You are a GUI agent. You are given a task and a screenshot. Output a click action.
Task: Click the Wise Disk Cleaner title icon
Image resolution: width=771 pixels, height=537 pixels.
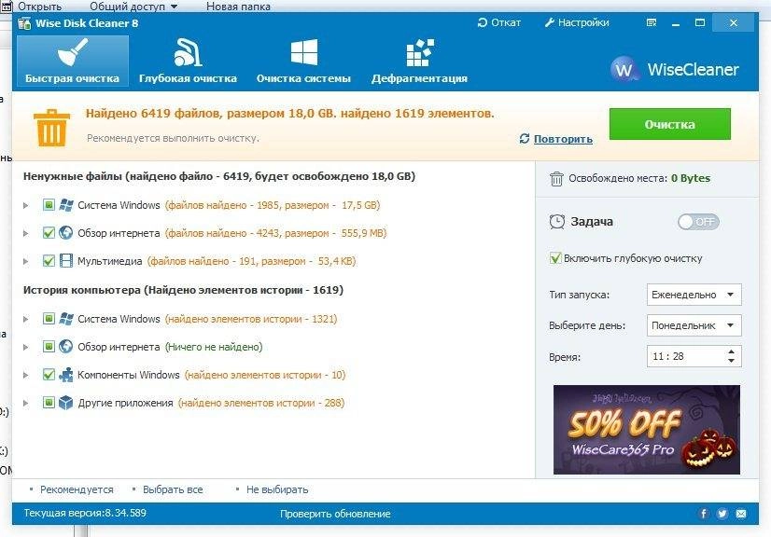(24, 23)
